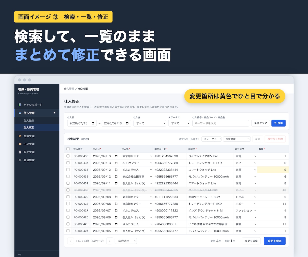Check the row PO-000429 checkbox
308x257 pixels.
[x=68, y=197]
